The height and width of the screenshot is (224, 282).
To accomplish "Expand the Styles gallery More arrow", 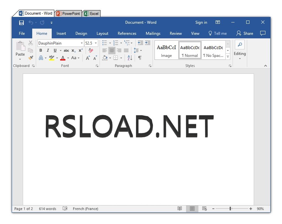I will point(228,57).
